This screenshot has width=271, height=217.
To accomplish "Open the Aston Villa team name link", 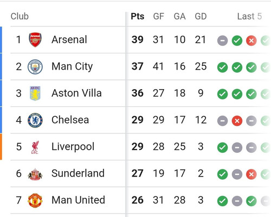I will pyautogui.click(x=76, y=93).
